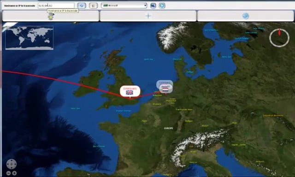Click the Netherlands flag route marker
The image size is (295, 177).
165,89
